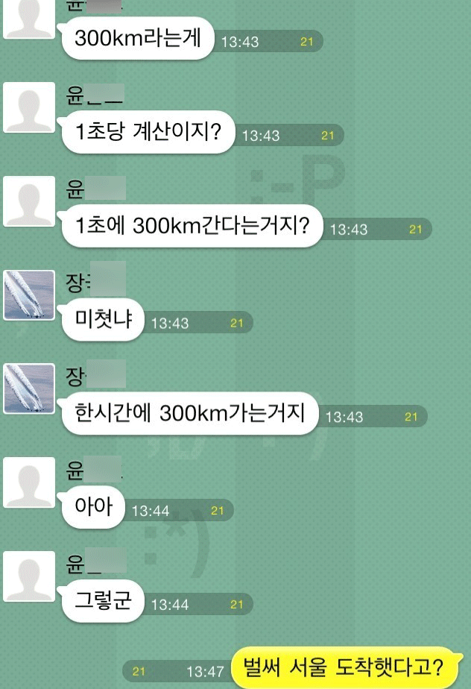471x689 pixels.
Task: Select the 1초에 300km간다는거지? message bubble
Action: pos(192,226)
